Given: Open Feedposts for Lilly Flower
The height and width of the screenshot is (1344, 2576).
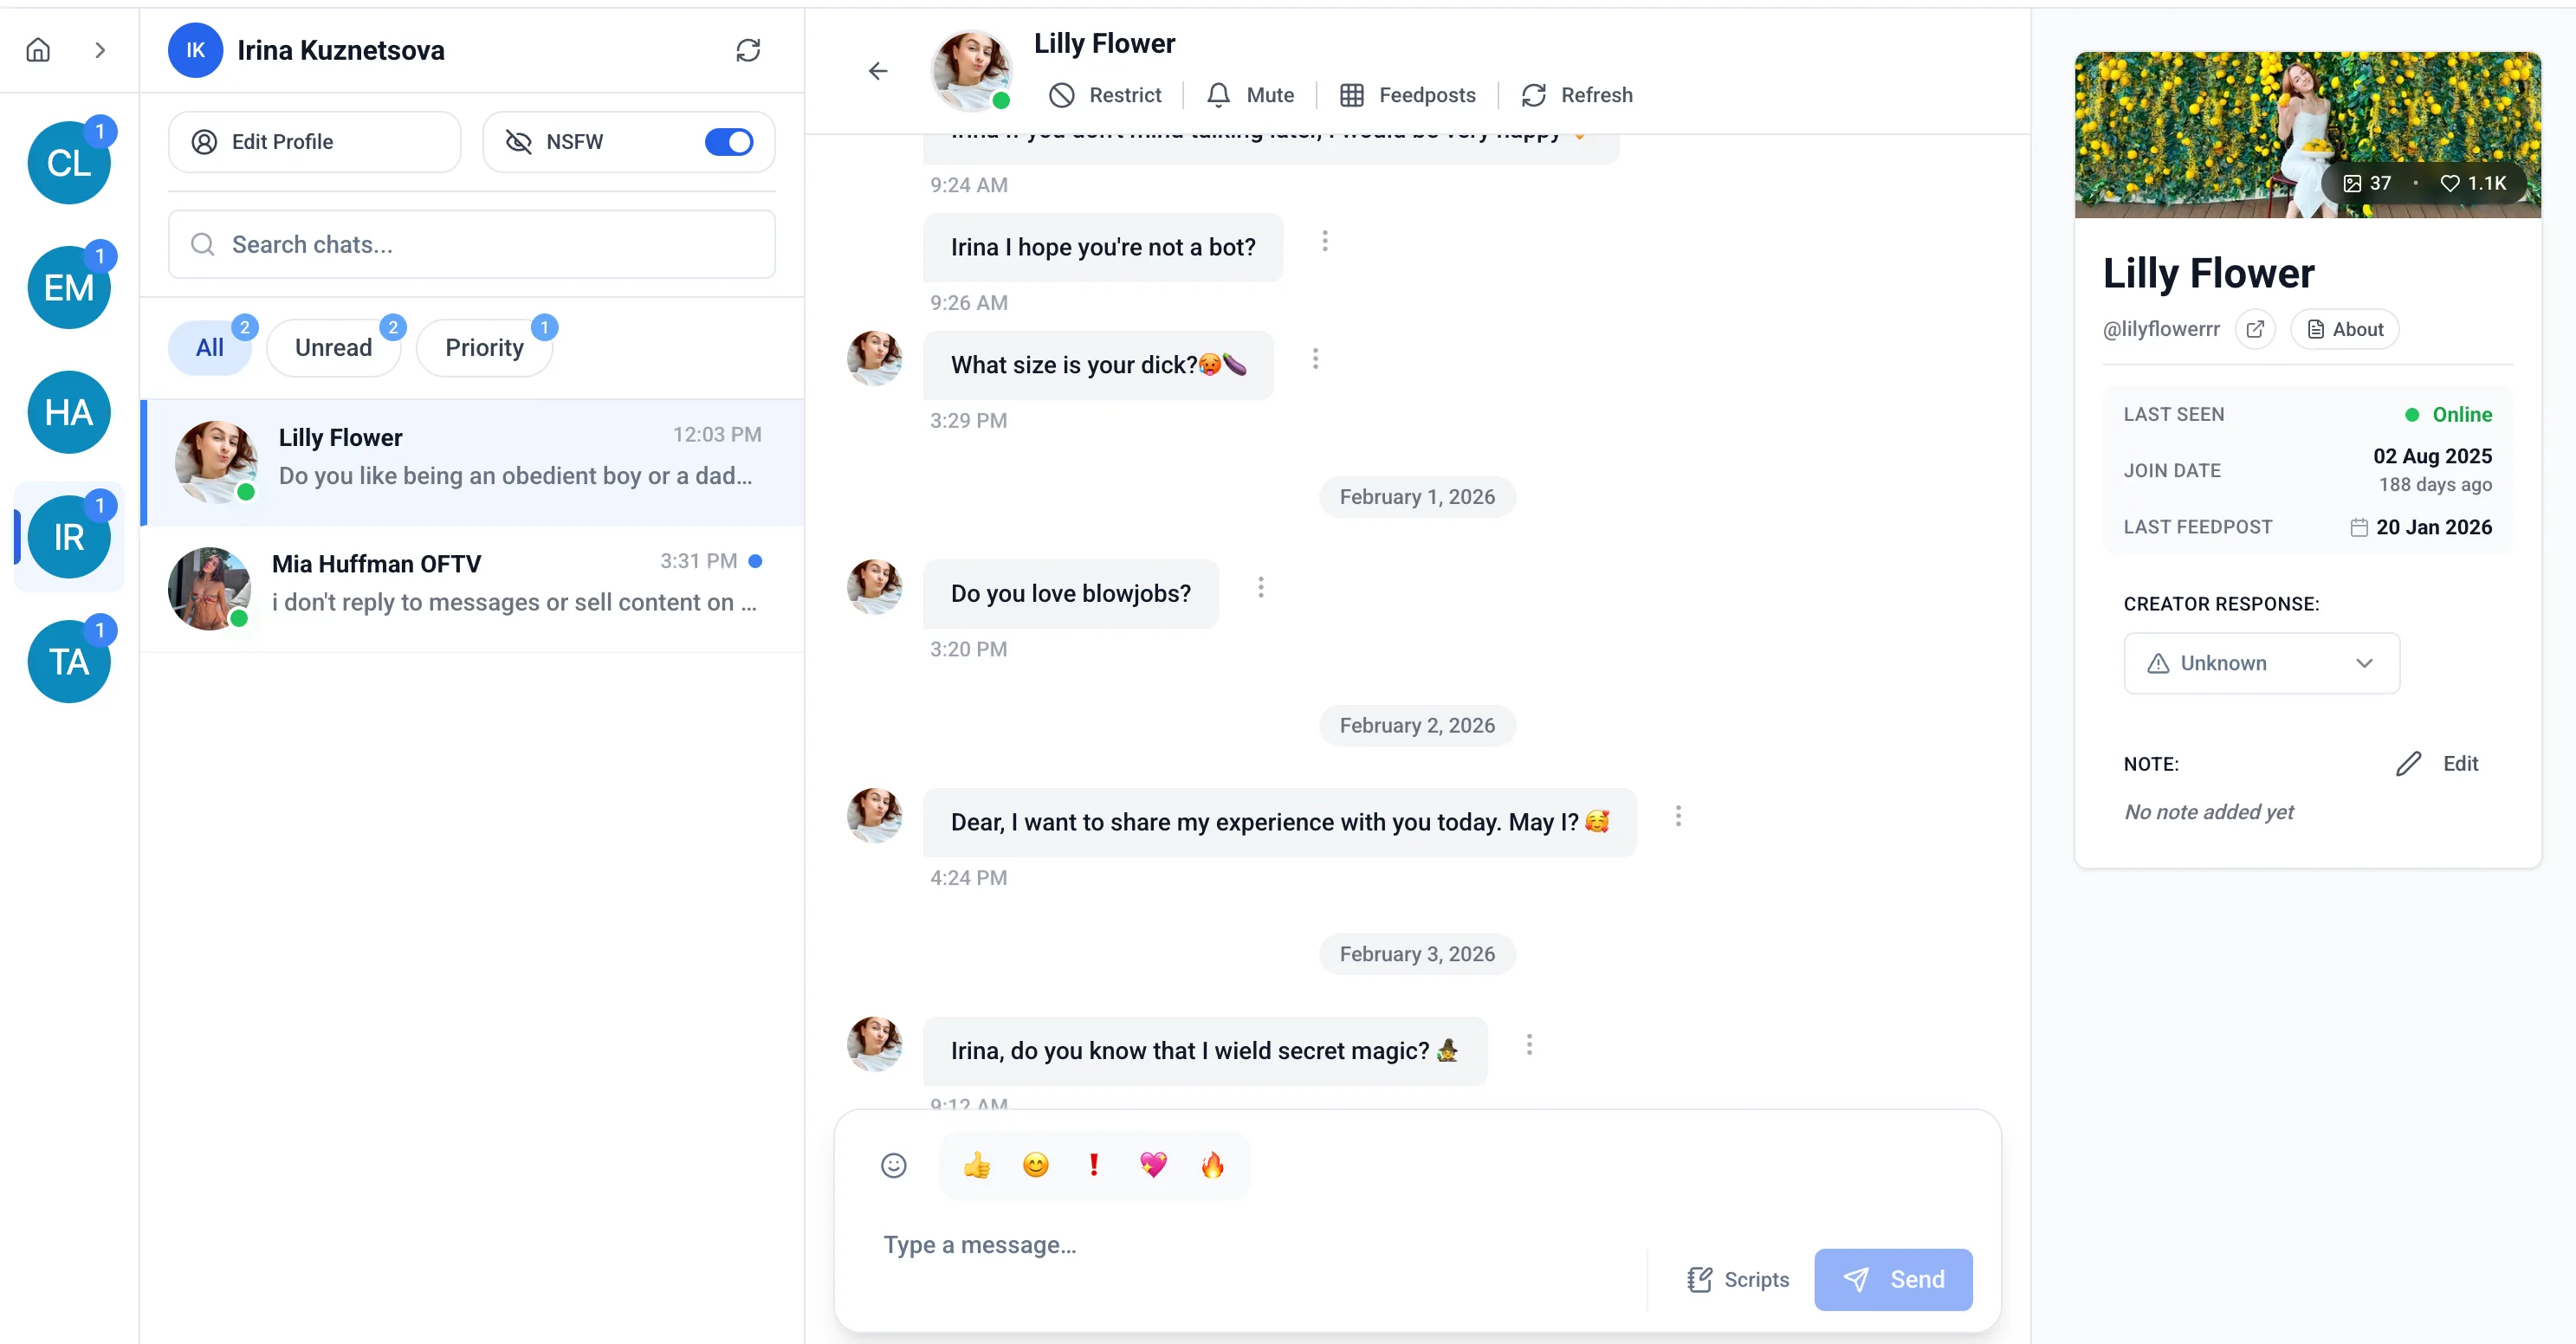Looking at the screenshot, I should tap(1407, 95).
